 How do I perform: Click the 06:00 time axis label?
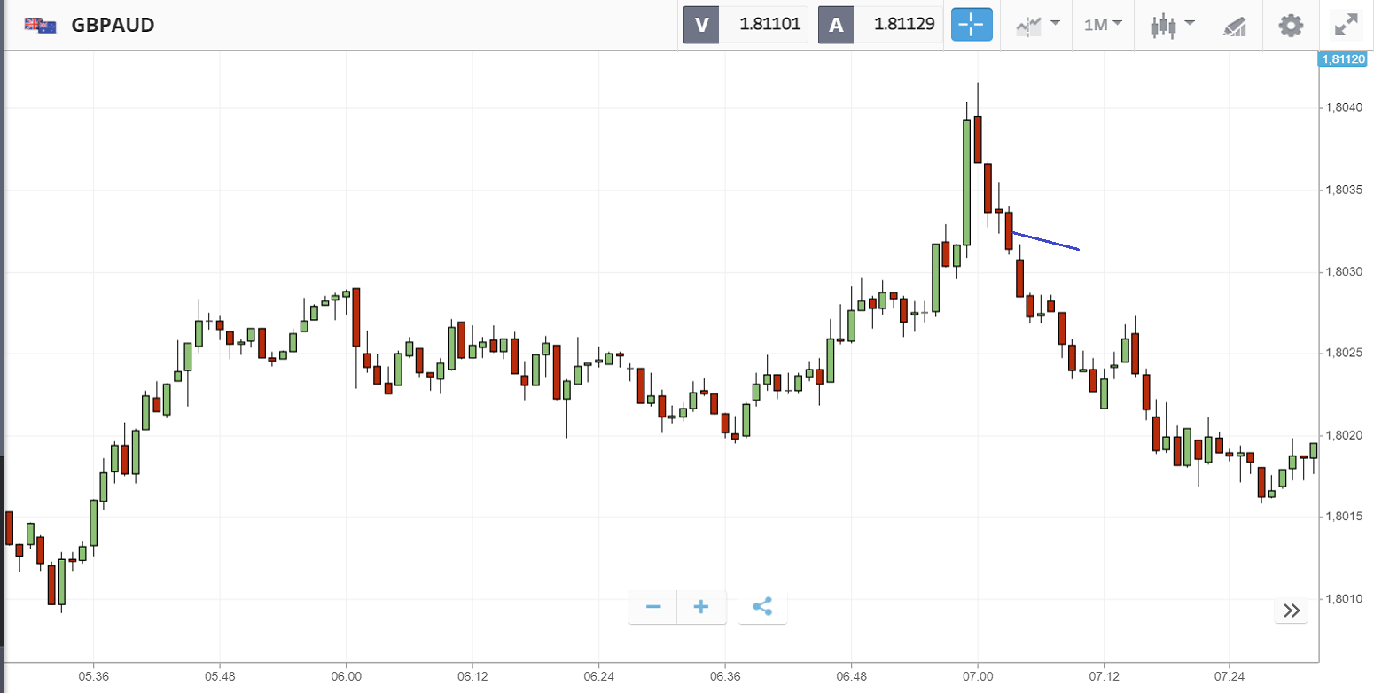tap(346, 675)
